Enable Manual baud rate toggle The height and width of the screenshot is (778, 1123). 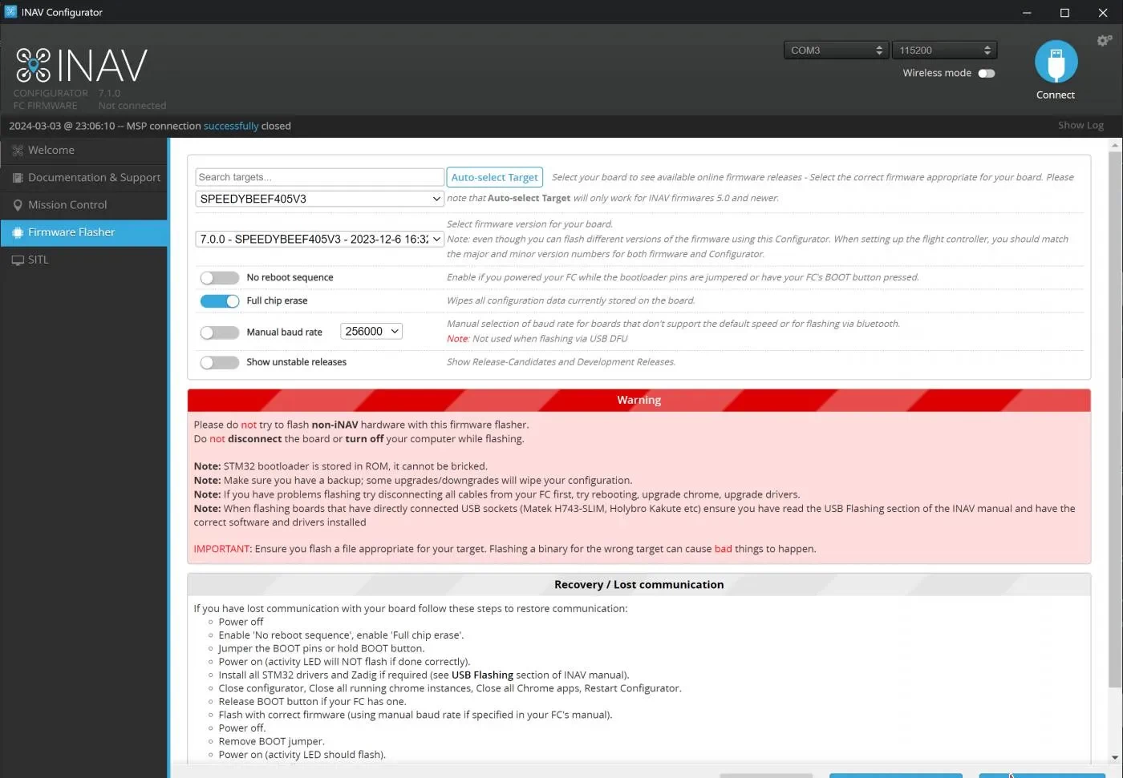click(x=220, y=332)
